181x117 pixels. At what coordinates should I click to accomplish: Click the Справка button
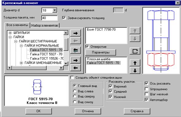coord(137,111)
